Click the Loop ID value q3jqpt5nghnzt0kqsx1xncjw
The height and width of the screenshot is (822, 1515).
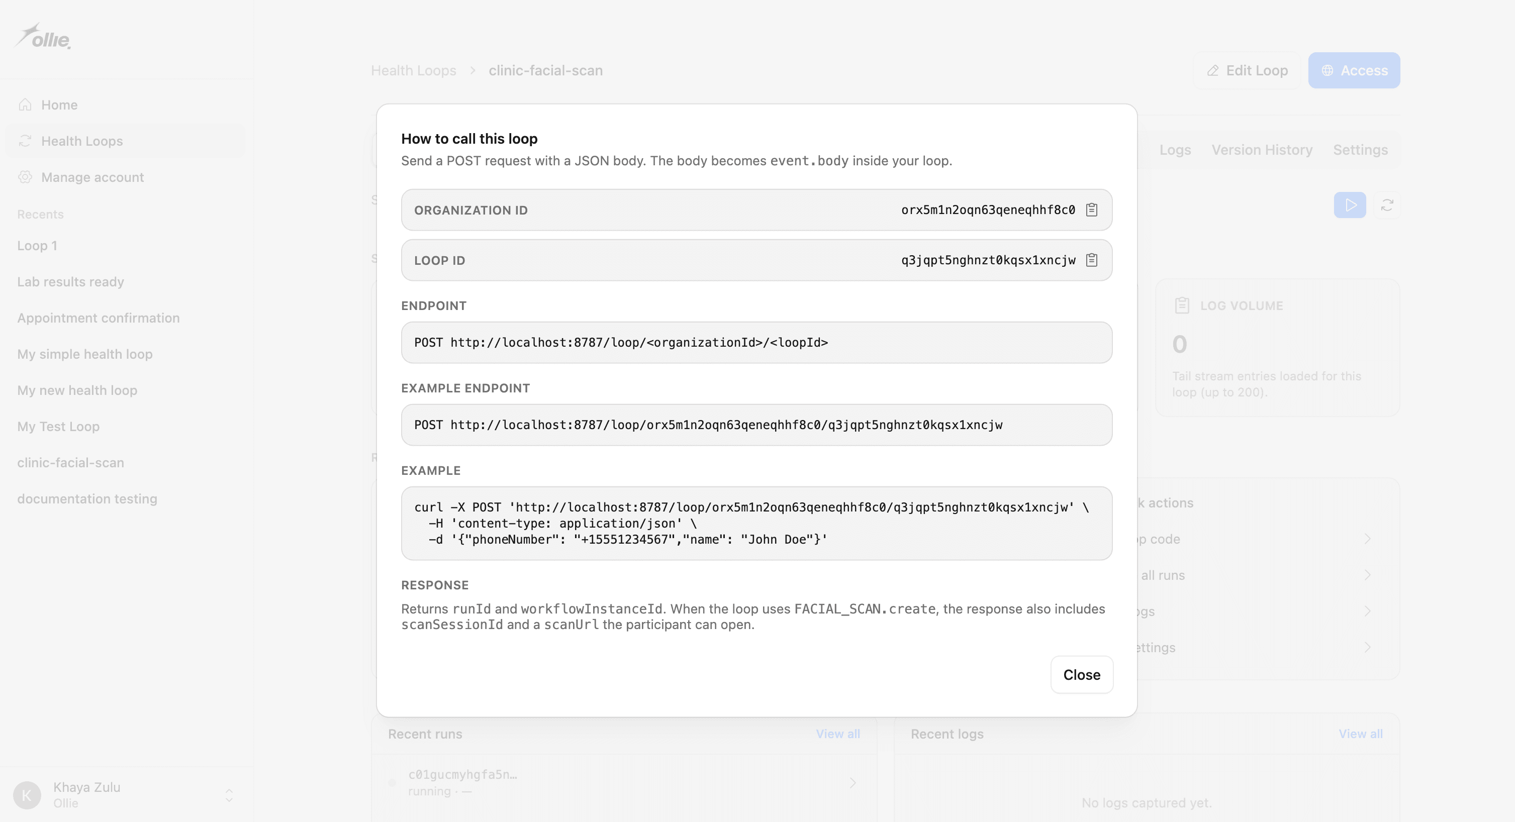click(988, 260)
